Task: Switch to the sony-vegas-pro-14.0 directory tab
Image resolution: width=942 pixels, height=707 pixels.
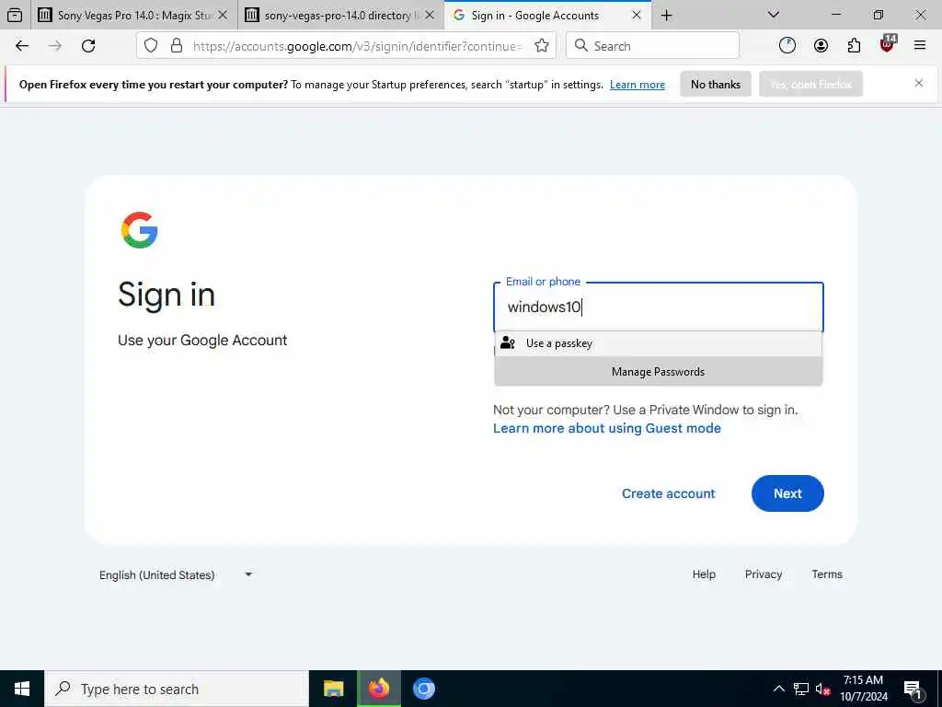Action: (x=339, y=15)
